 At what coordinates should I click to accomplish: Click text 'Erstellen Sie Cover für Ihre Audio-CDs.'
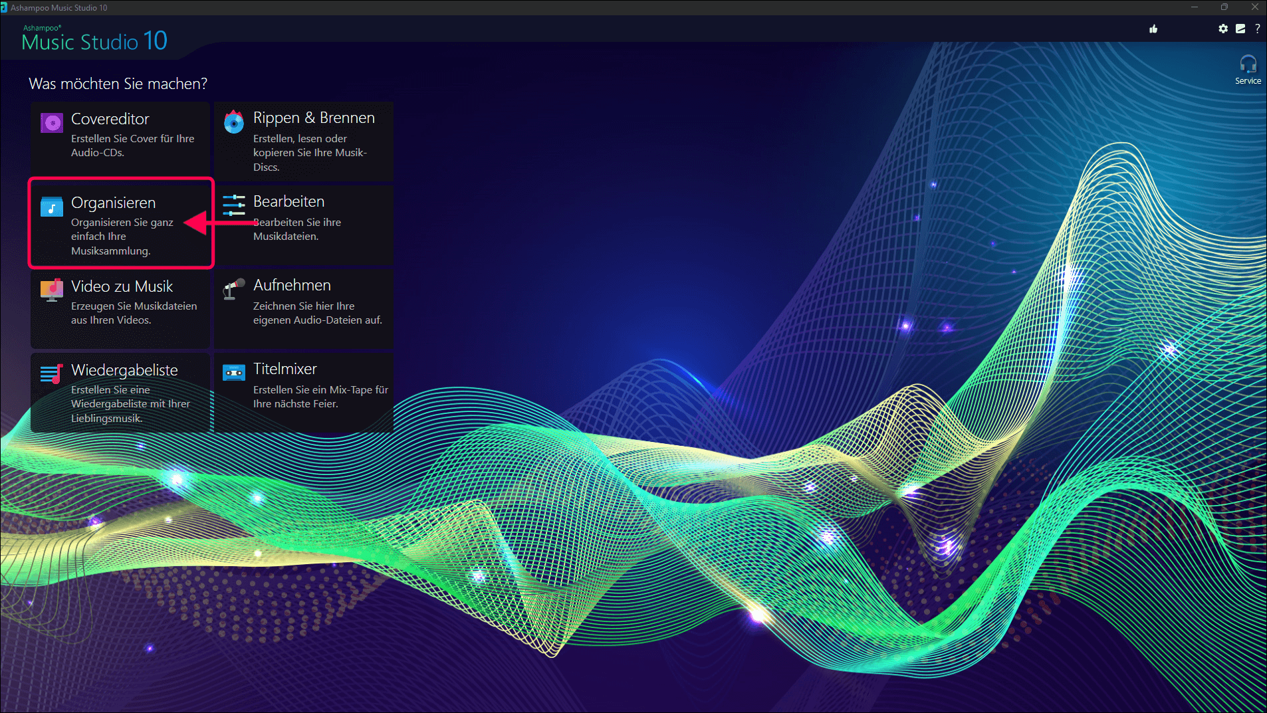point(133,146)
